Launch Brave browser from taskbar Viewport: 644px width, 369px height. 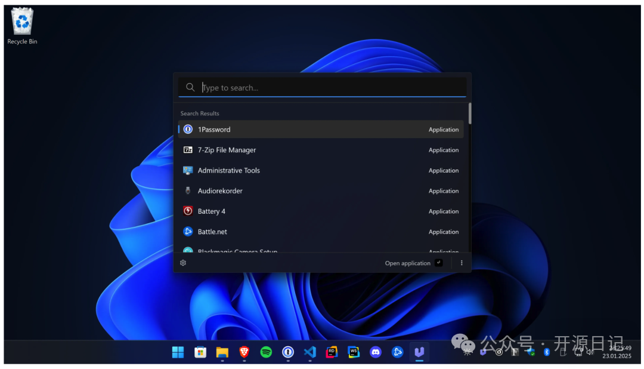[x=244, y=352]
